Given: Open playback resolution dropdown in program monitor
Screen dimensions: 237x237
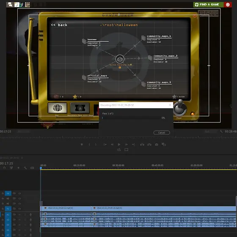Looking at the screenshot, I should click(x=211, y=131).
